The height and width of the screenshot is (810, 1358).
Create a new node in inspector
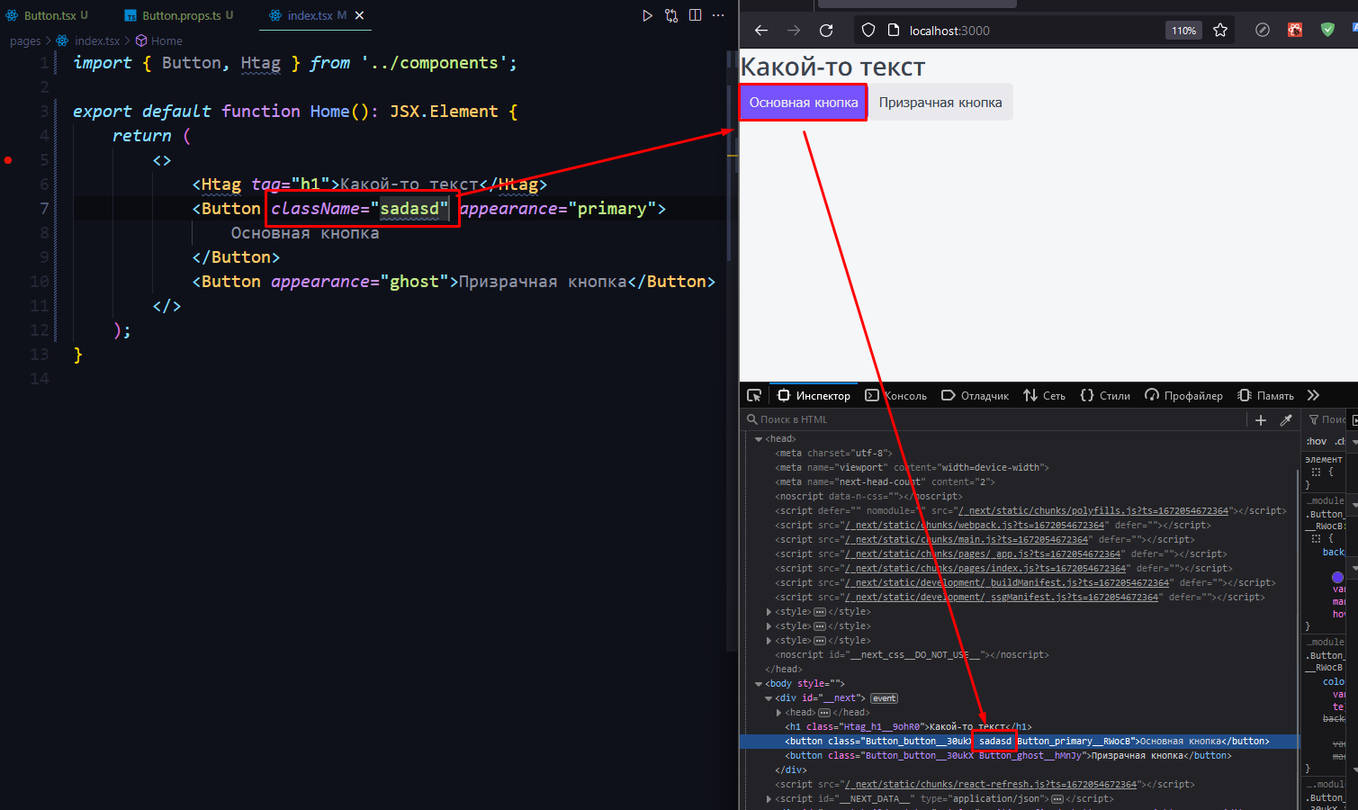(1261, 420)
